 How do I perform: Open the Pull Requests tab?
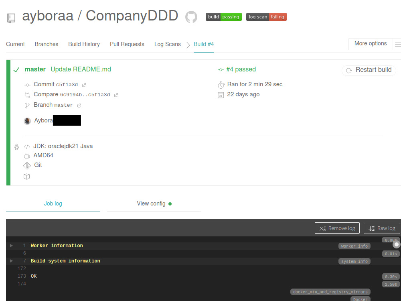click(127, 44)
